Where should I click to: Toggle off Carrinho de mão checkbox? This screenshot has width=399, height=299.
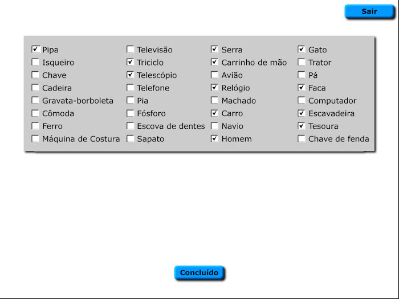[x=214, y=62]
